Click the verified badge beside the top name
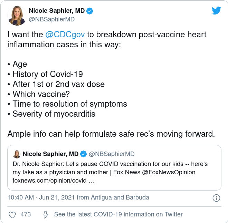 tap(90, 11)
